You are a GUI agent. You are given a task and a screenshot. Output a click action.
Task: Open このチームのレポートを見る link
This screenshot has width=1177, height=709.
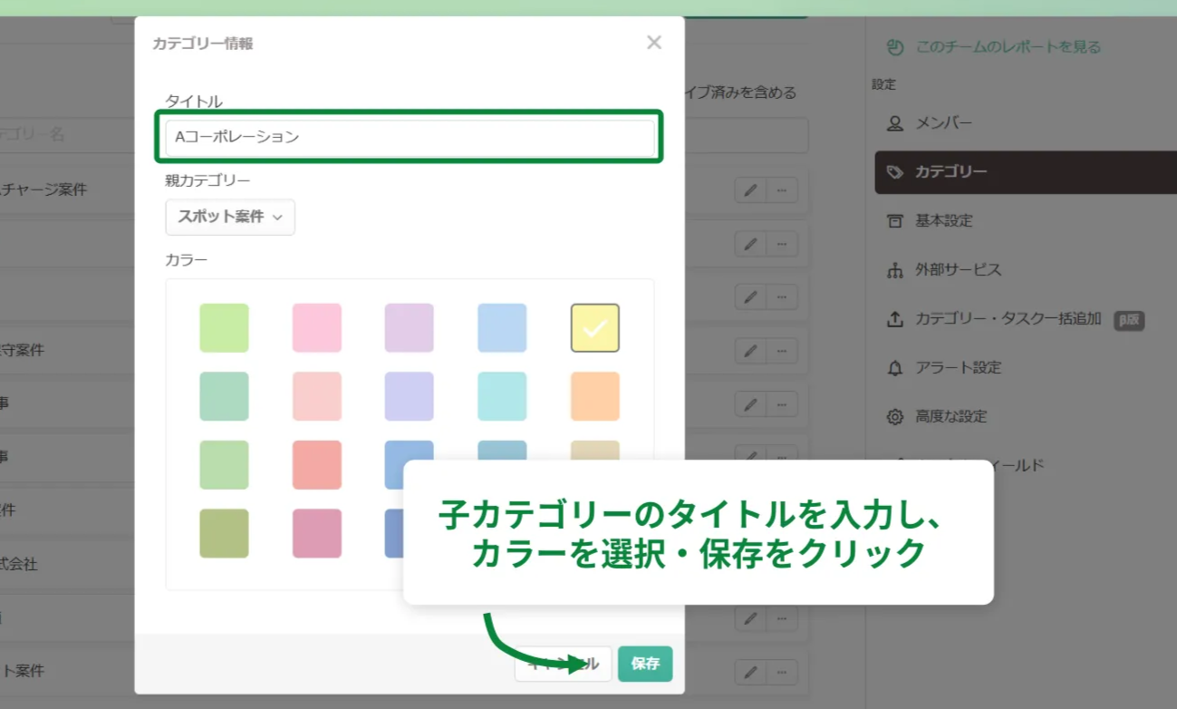click(x=1008, y=47)
